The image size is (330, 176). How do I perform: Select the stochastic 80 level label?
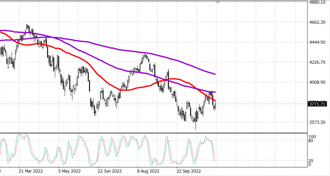tap(311, 141)
